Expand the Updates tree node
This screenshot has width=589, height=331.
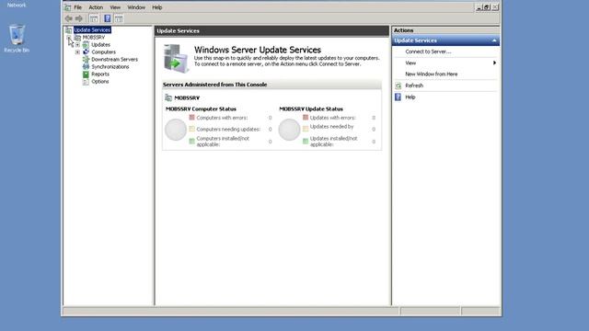[x=77, y=45]
